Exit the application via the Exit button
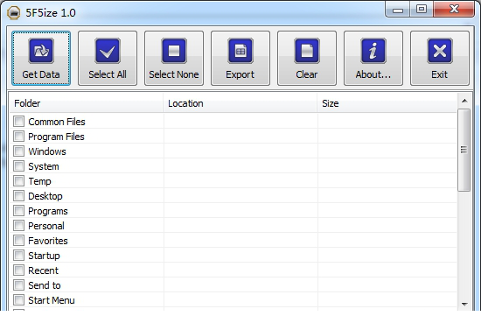Image resolution: width=481 pixels, height=323 pixels. coord(440,58)
